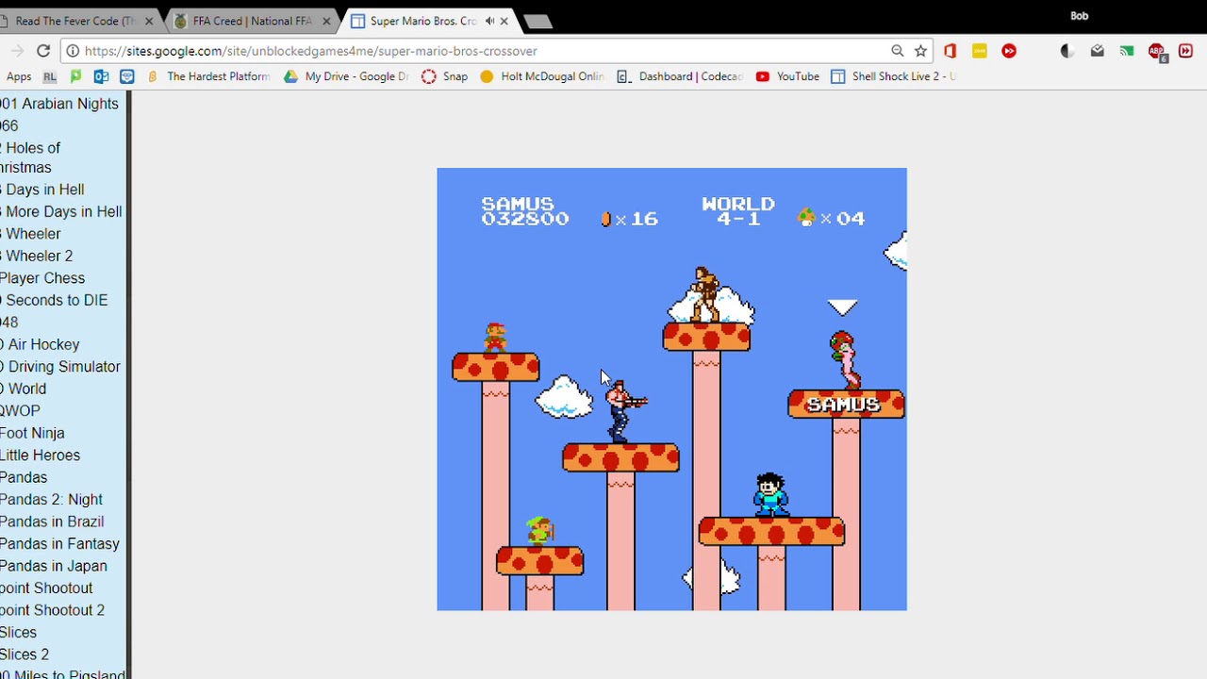Open the YouTube bookmark

point(787,76)
